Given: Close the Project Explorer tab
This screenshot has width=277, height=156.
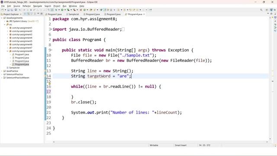Looking at the screenshot, I should [21, 14].
